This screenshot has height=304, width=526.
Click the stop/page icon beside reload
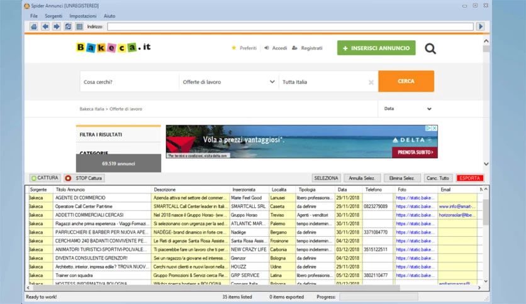point(79,26)
